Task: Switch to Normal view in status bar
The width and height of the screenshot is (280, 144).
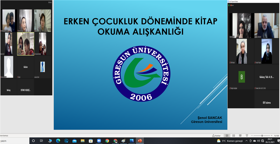Action: click(x=227, y=136)
